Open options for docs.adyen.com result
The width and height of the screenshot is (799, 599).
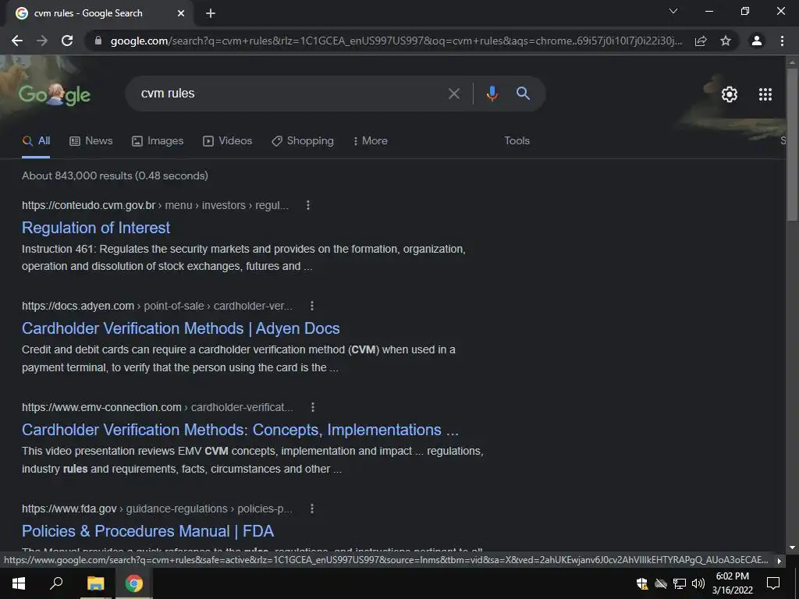click(312, 306)
